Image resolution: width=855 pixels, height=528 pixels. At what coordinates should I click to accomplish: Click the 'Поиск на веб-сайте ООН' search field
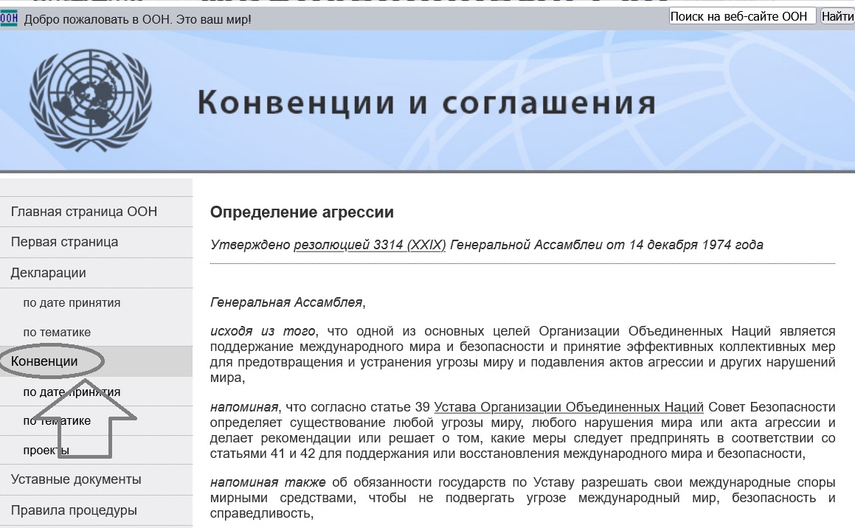tap(742, 16)
